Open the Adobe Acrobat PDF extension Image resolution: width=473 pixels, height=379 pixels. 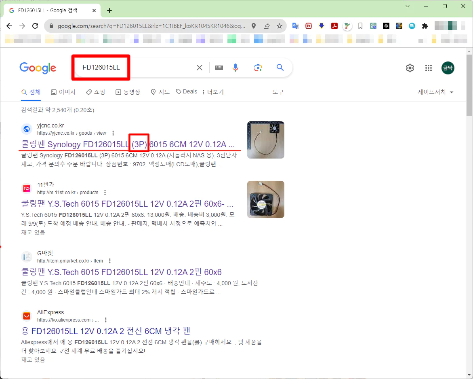[x=334, y=26]
